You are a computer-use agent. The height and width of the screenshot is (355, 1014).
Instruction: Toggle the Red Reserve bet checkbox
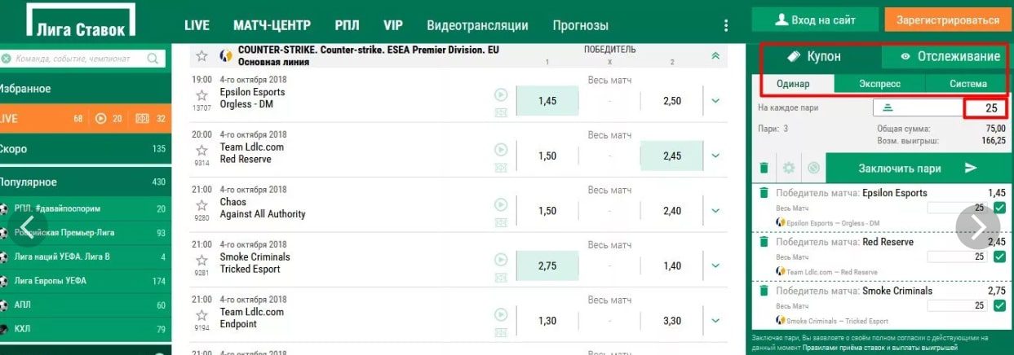(x=1000, y=256)
